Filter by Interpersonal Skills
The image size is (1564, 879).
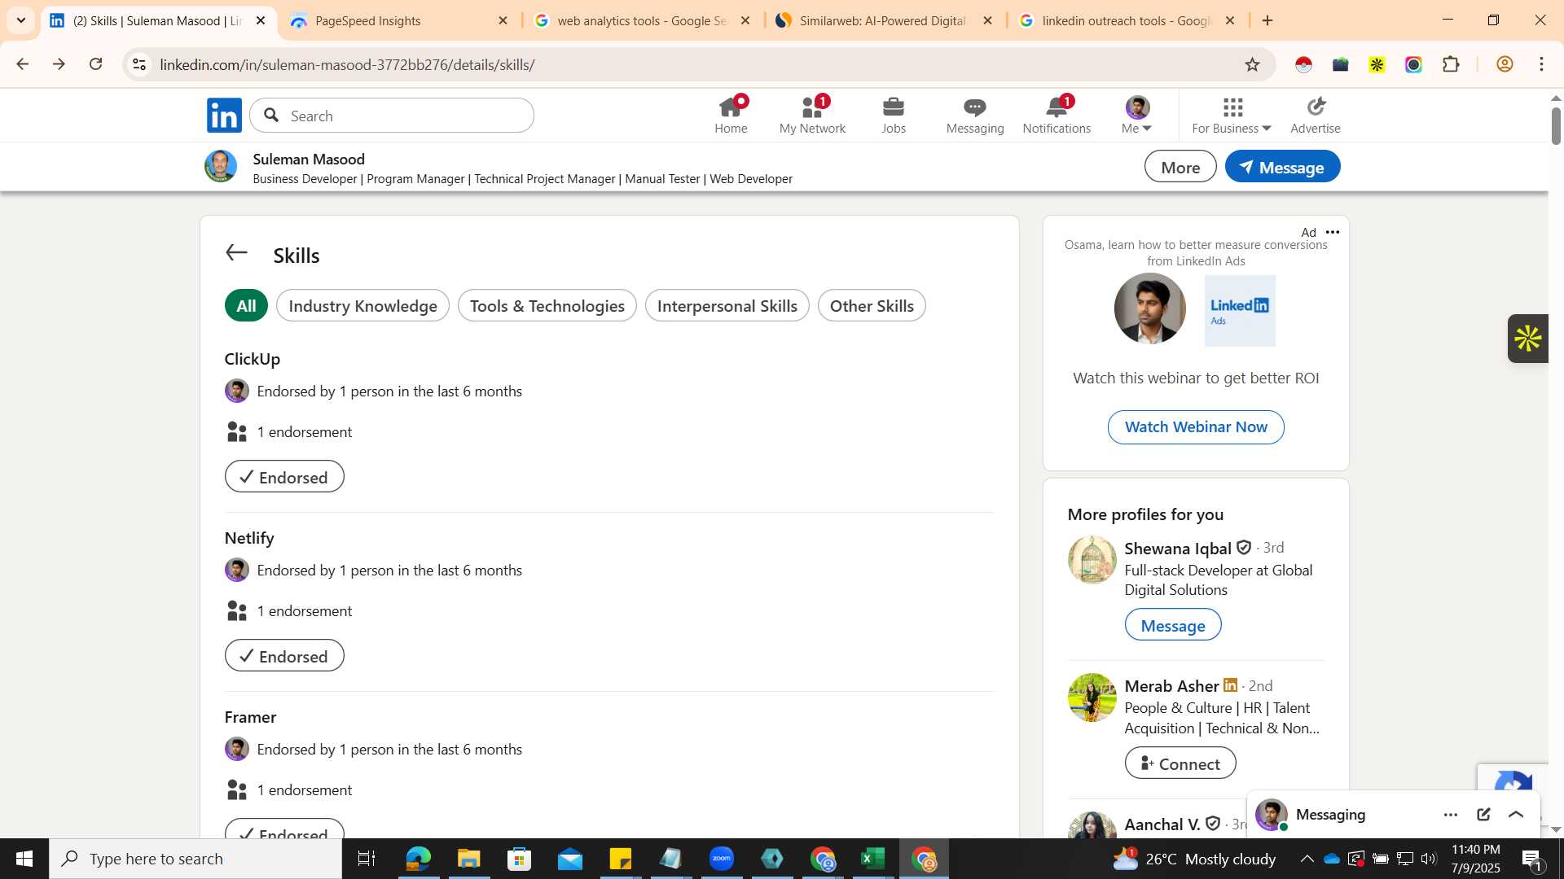tap(727, 306)
